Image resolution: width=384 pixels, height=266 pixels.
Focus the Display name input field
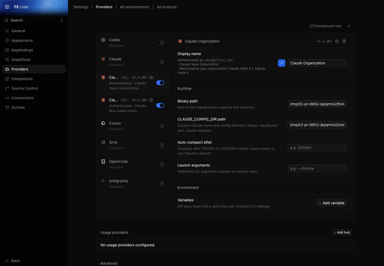[x=317, y=63]
